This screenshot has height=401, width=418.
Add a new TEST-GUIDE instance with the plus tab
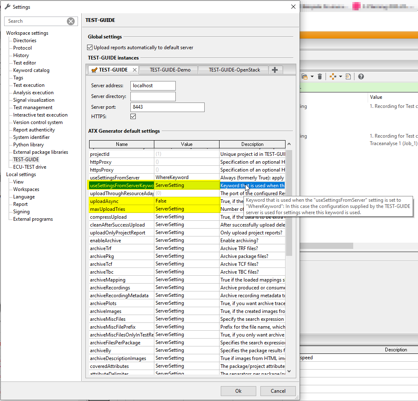click(275, 69)
